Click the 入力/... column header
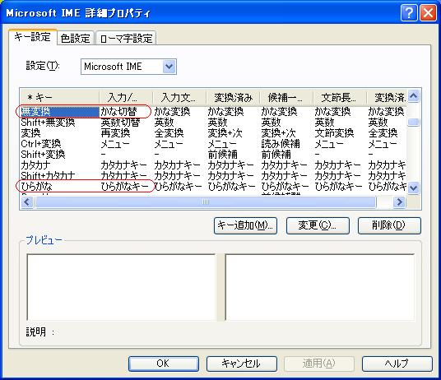 tap(126, 98)
